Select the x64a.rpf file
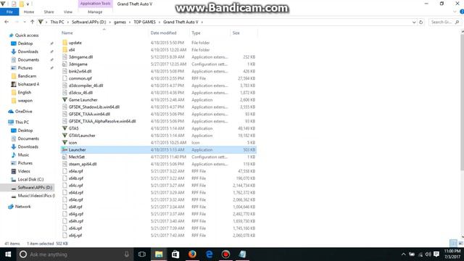The width and height of the screenshot is (464, 261). point(75,171)
